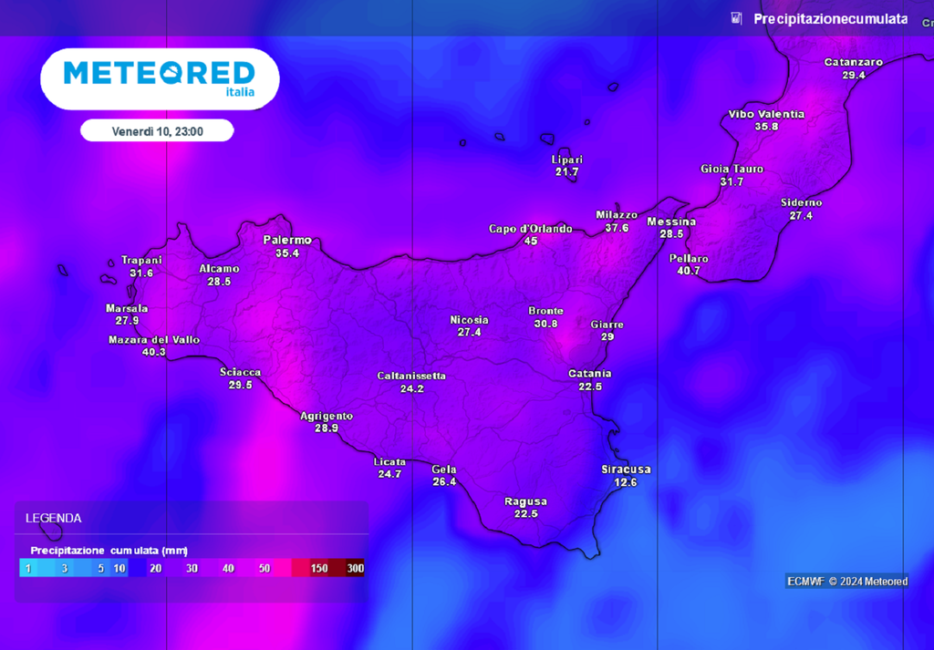Click the LEGENDA panel header
Viewport: 934px width, 650px height.
[x=54, y=518]
